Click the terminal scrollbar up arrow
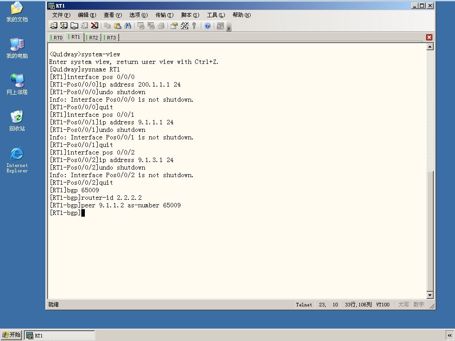This screenshot has width=455, height=341. (430, 46)
